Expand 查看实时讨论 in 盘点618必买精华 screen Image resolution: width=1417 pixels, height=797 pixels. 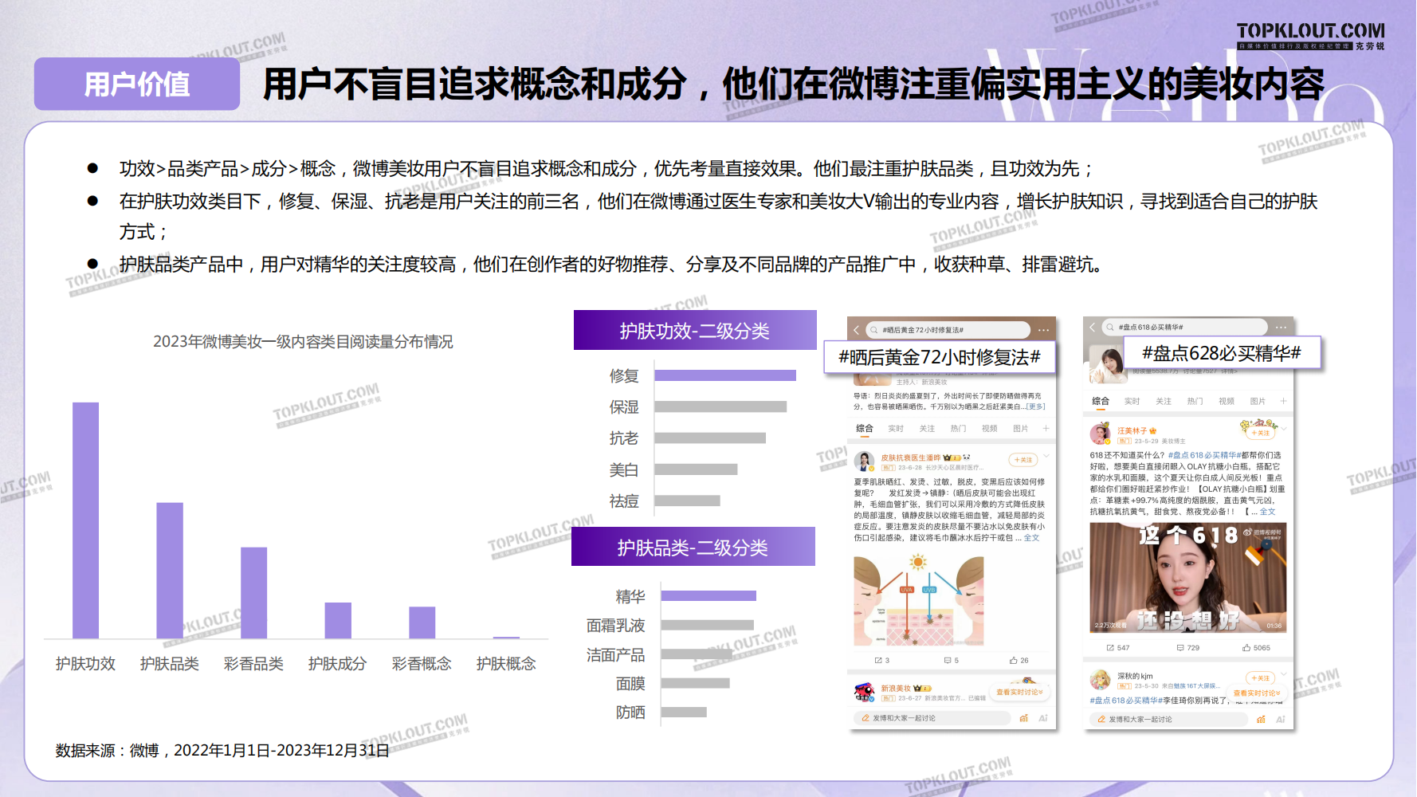[1257, 693]
